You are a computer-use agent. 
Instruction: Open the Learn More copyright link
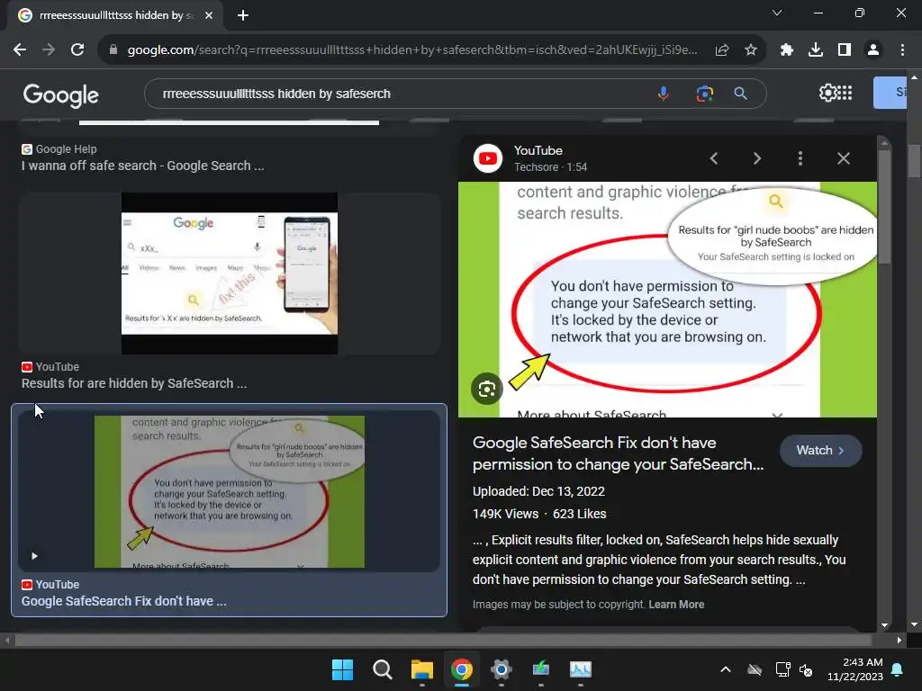tap(676, 605)
